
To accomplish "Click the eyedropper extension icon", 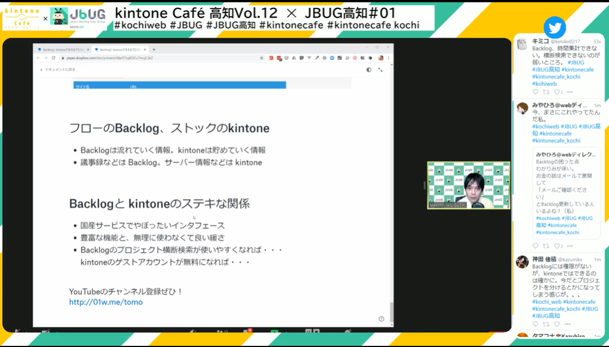I will 317,58.
